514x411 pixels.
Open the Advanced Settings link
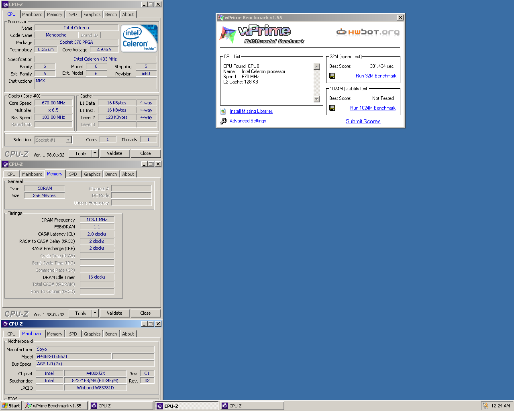(248, 121)
